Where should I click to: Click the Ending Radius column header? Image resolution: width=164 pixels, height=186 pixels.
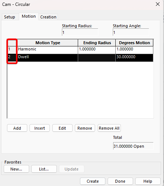tap(97, 43)
